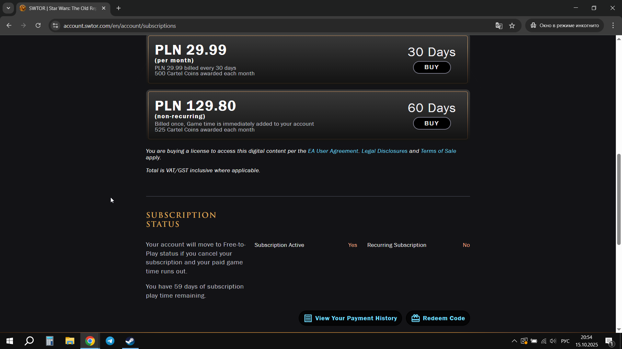Go back to the previous page

[x=9, y=26]
